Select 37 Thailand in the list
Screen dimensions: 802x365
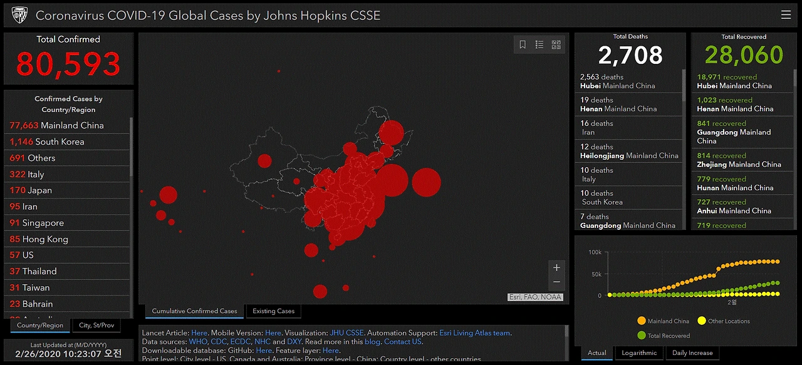67,271
